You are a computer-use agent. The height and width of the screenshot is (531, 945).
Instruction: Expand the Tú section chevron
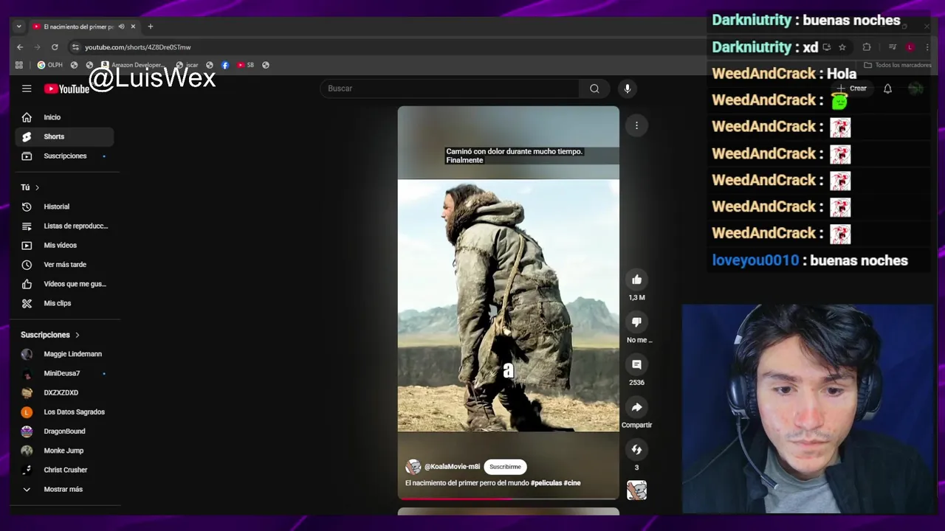[x=37, y=187]
